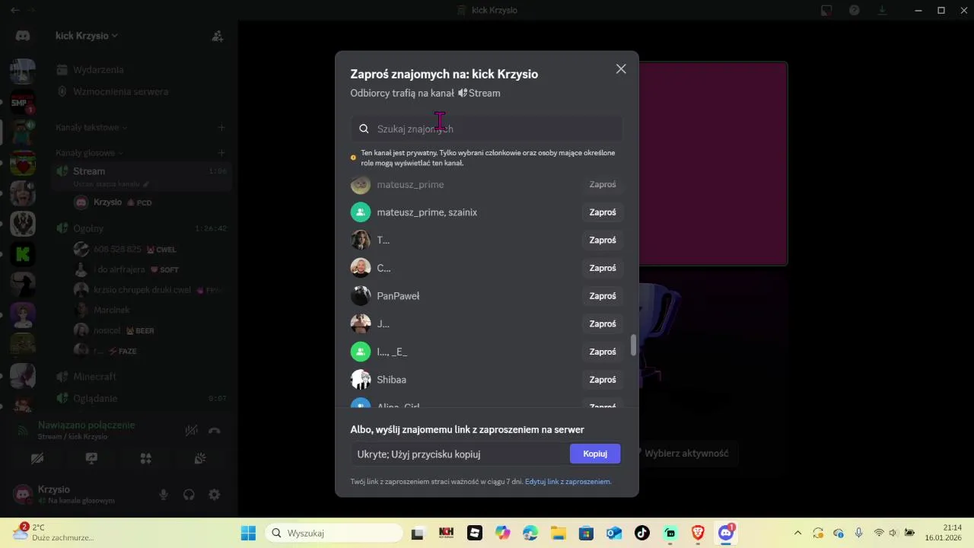Open Microsoft Edge from the taskbar
974x548 pixels.
point(530,533)
